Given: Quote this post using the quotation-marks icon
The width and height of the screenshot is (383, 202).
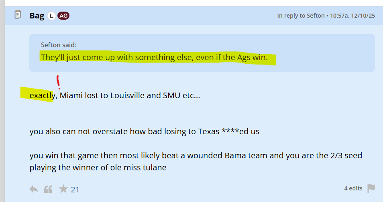Looking at the screenshot, I should pyautogui.click(x=48, y=189).
